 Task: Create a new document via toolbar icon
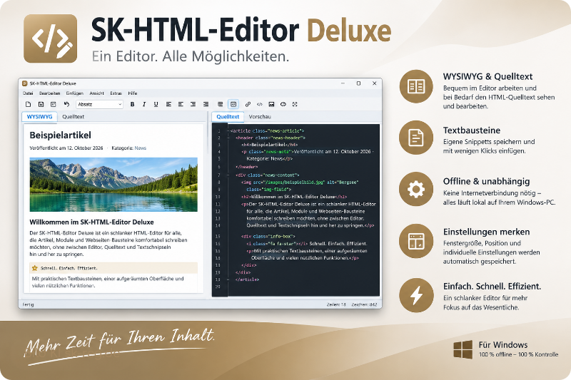point(28,104)
